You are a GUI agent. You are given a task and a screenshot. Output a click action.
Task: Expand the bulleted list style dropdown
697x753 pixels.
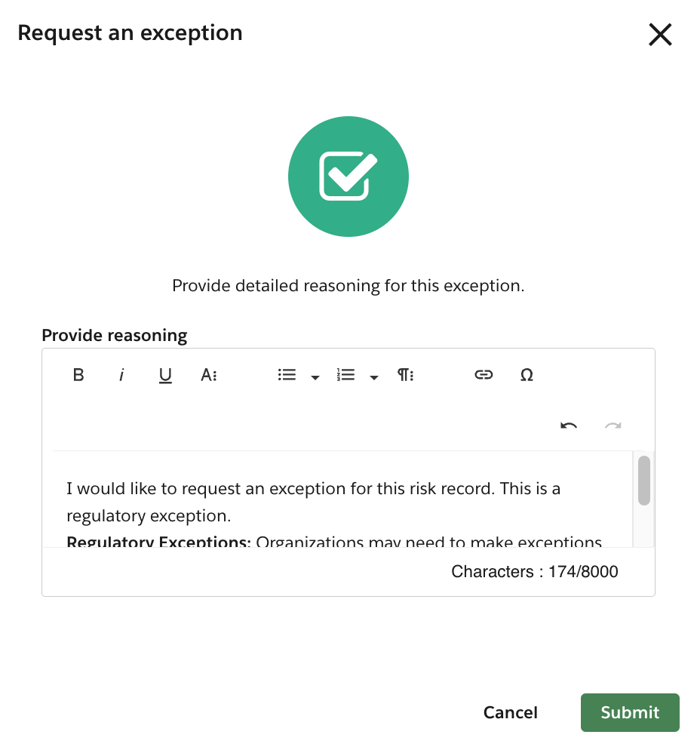coord(315,377)
